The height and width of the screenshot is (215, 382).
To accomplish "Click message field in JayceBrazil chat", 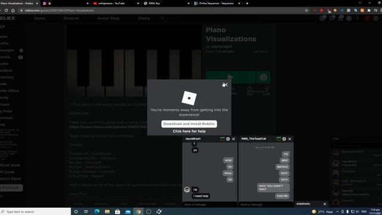I will coord(210,204).
